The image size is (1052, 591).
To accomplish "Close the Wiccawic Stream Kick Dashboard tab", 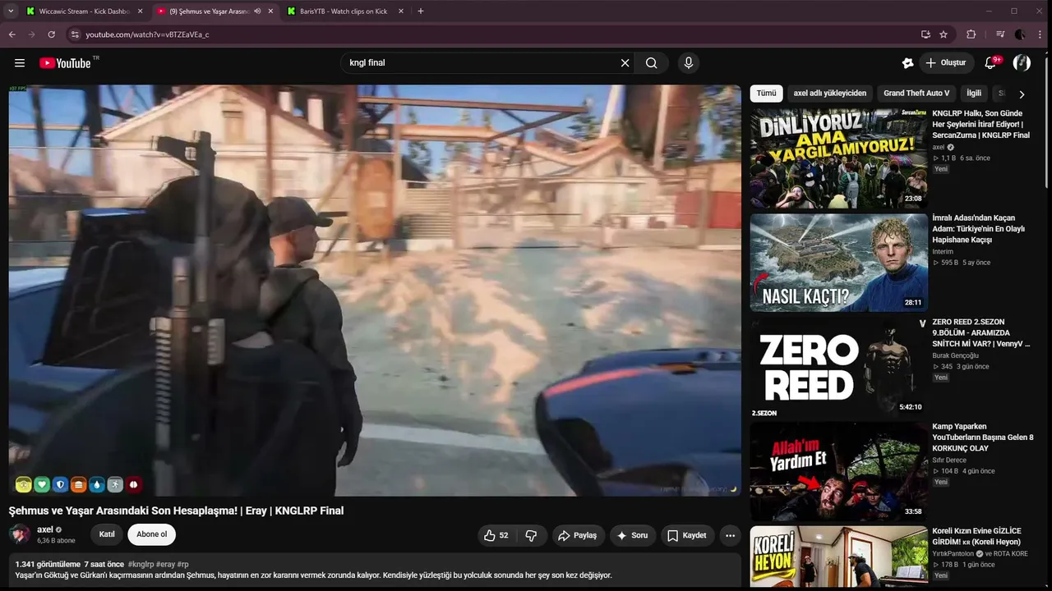I will pyautogui.click(x=140, y=11).
